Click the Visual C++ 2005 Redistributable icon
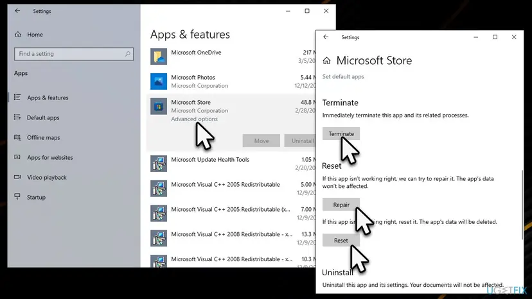 (x=159, y=189)
